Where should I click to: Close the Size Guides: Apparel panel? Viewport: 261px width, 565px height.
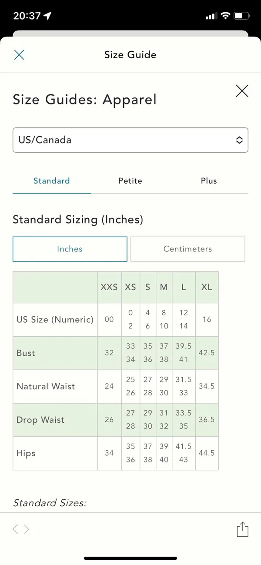(x=242, y=91)
